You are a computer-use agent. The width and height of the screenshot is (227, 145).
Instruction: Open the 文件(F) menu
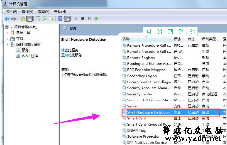click(11, 12)
